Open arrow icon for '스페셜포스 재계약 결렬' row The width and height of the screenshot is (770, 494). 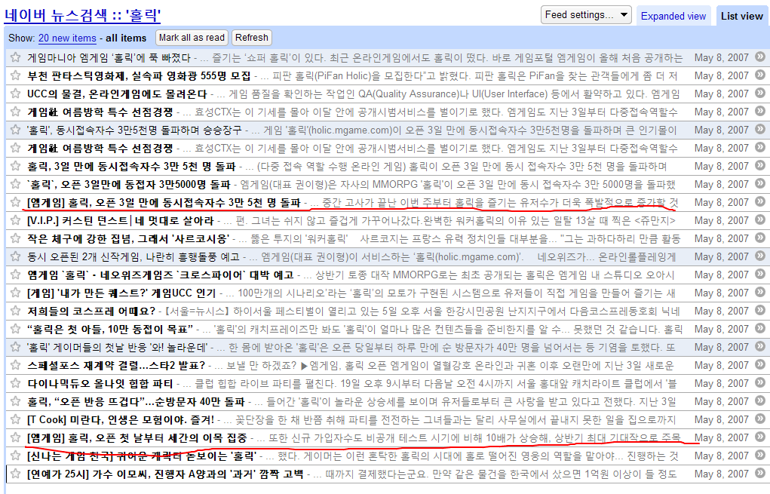click(760, 365)
